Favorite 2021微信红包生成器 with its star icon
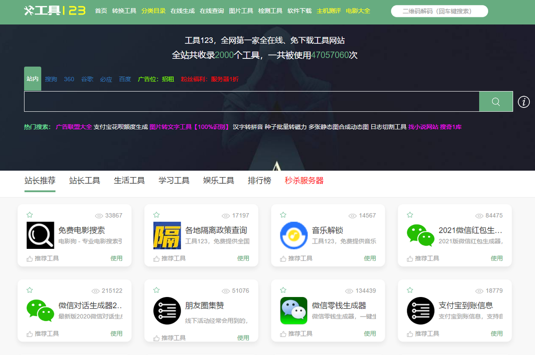Viewport: 535px width, 355px height. (x=410, y=215)
